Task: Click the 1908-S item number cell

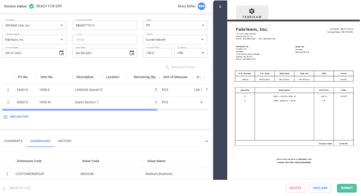Action: click(x=44, y=90)
